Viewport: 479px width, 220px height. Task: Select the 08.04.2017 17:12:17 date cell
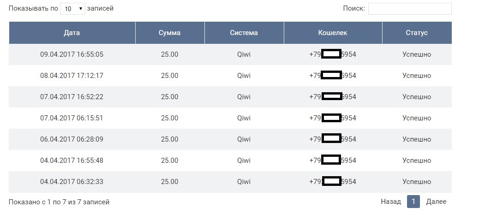(72, 76)
